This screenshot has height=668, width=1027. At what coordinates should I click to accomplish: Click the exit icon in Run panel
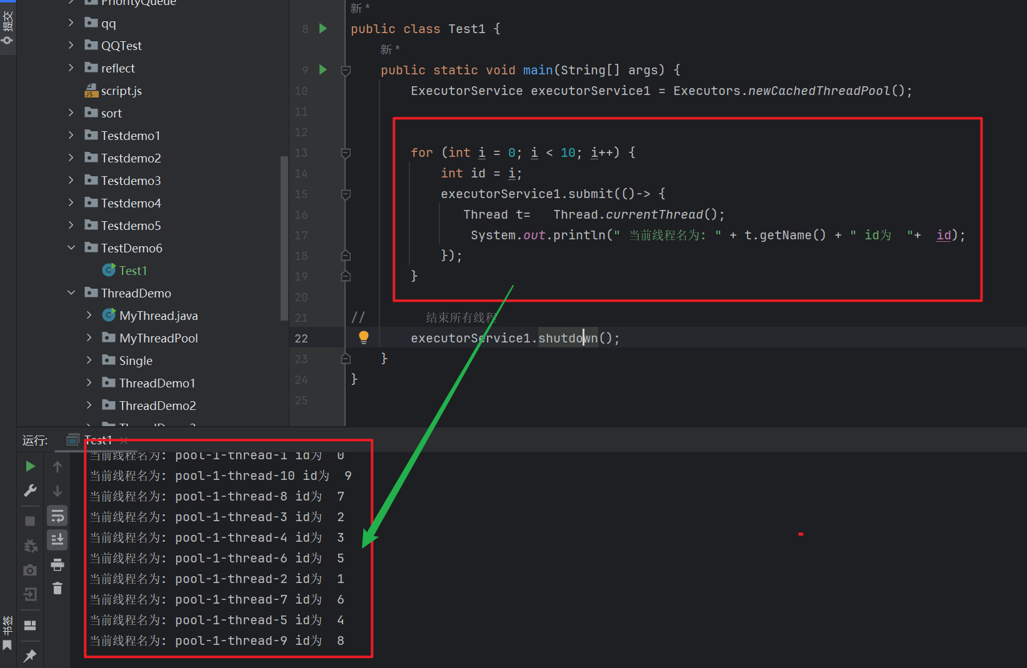click(x=30, y=594)
